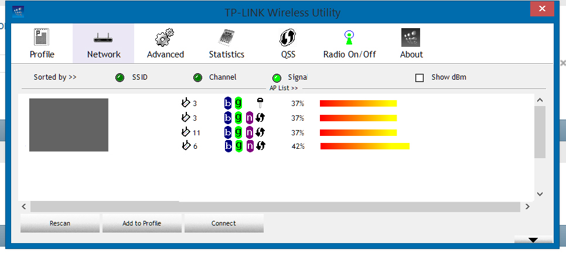View the Statistics tab
Image resolution: width=566 pixels, height=256 pixels.
click(x=227, y=44)
